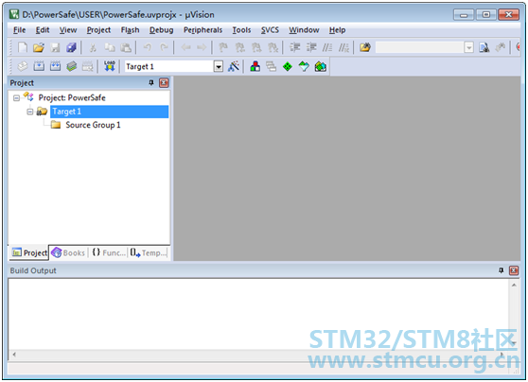Open the Peripherals menu

(202, 30)
